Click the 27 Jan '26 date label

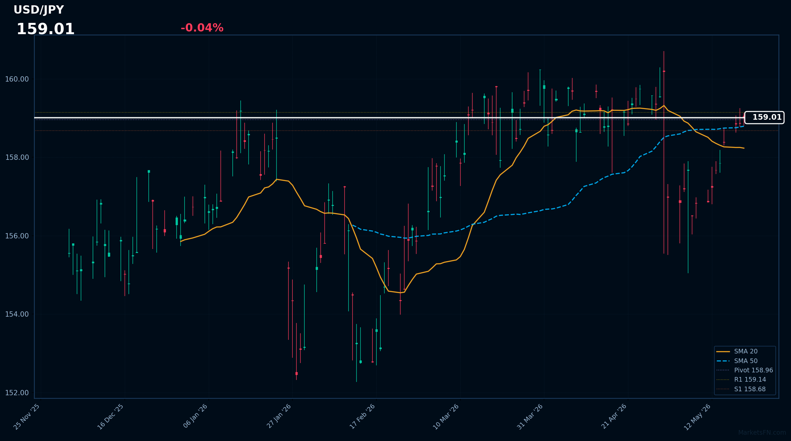(x=279, y=417)
